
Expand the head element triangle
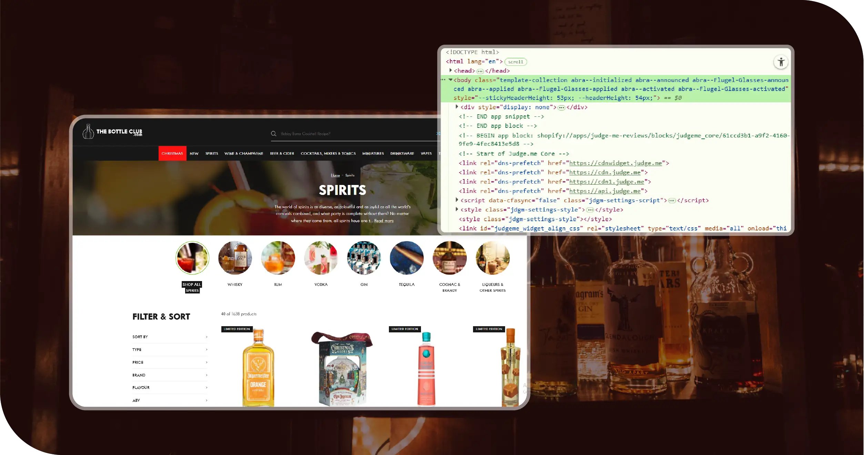(451, 70)
